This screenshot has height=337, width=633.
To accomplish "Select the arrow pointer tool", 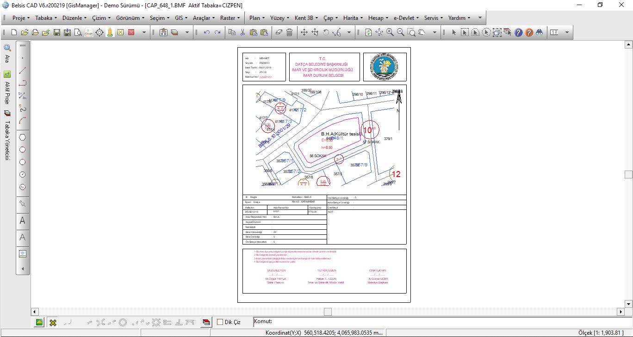I will [454, 32].
